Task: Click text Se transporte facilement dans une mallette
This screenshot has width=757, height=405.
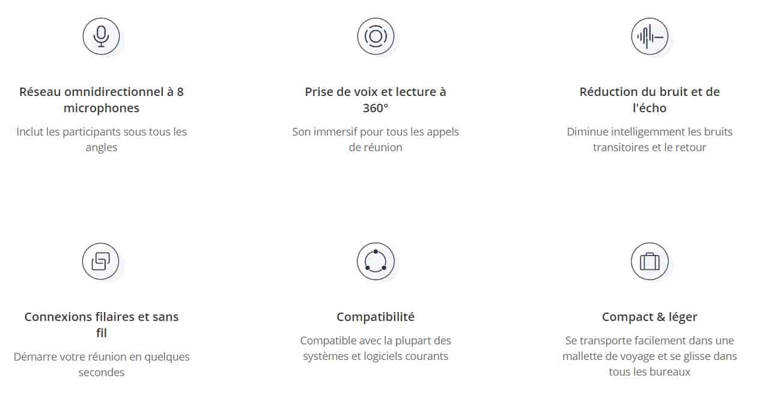Action: click(x=649, y=348)
